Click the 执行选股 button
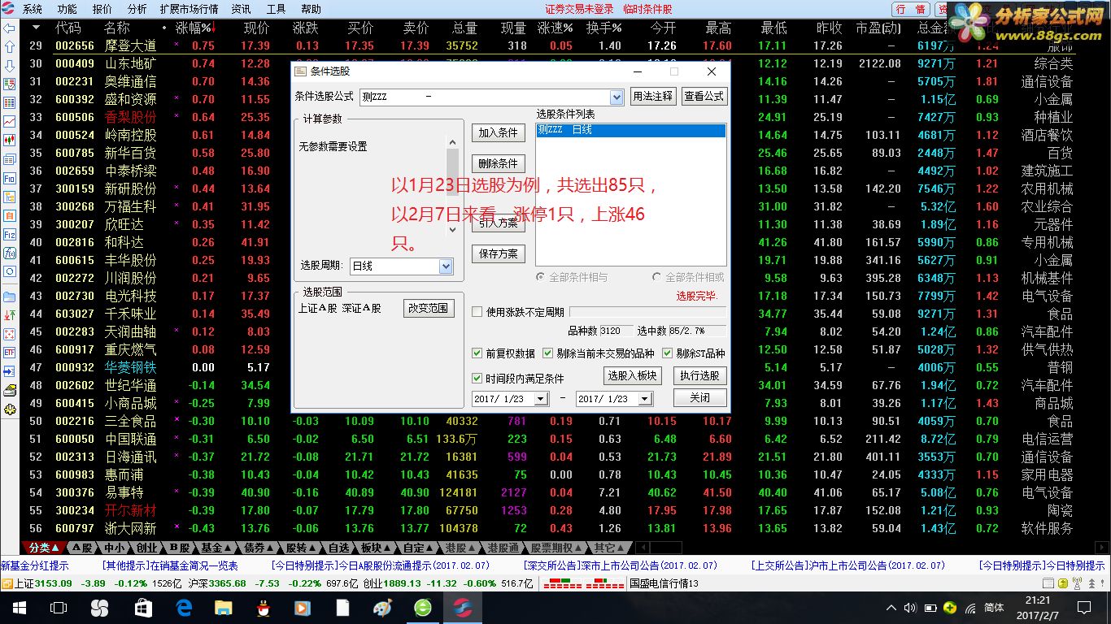 [699, 375]
